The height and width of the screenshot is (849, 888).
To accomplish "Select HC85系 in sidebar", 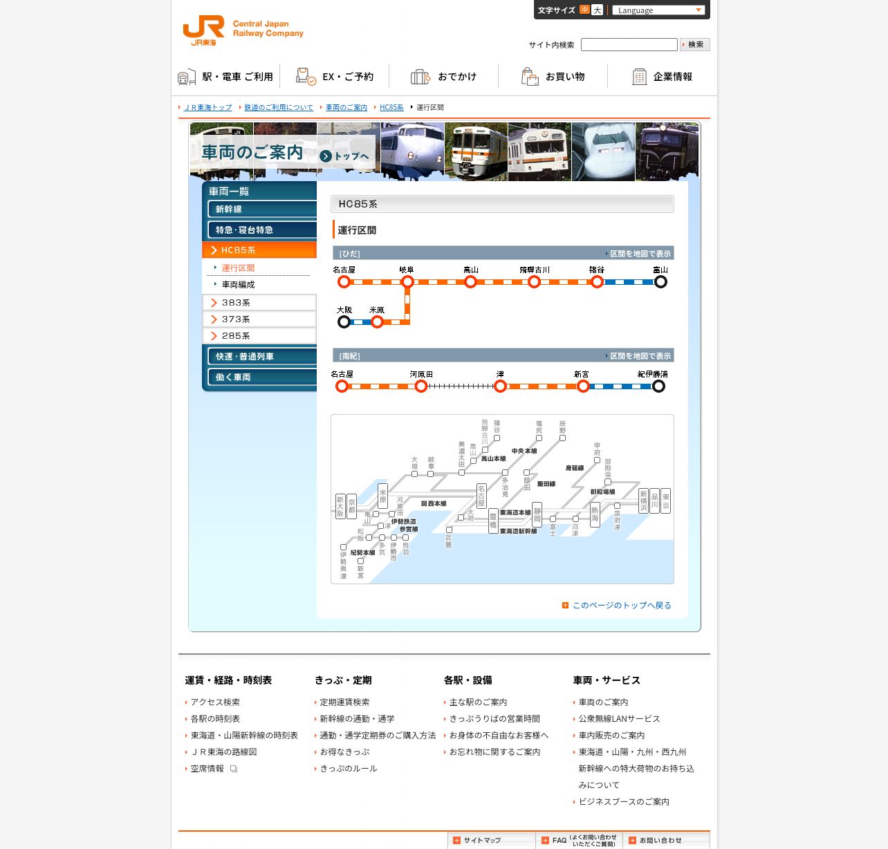I will point(259,250).
